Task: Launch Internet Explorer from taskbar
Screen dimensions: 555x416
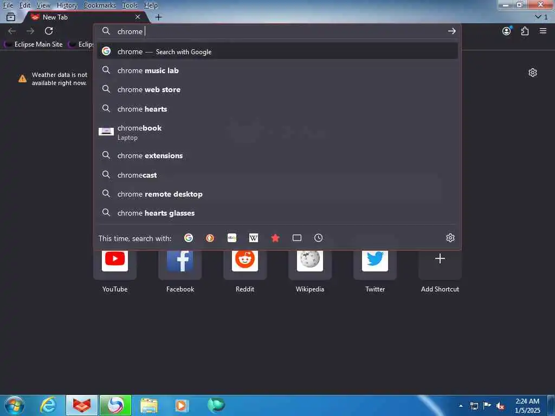Action: coord(48,405)
